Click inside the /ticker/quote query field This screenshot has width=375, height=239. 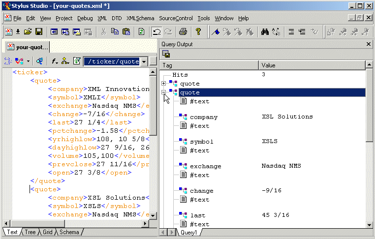pyautogui.click(x=112, y=61)
